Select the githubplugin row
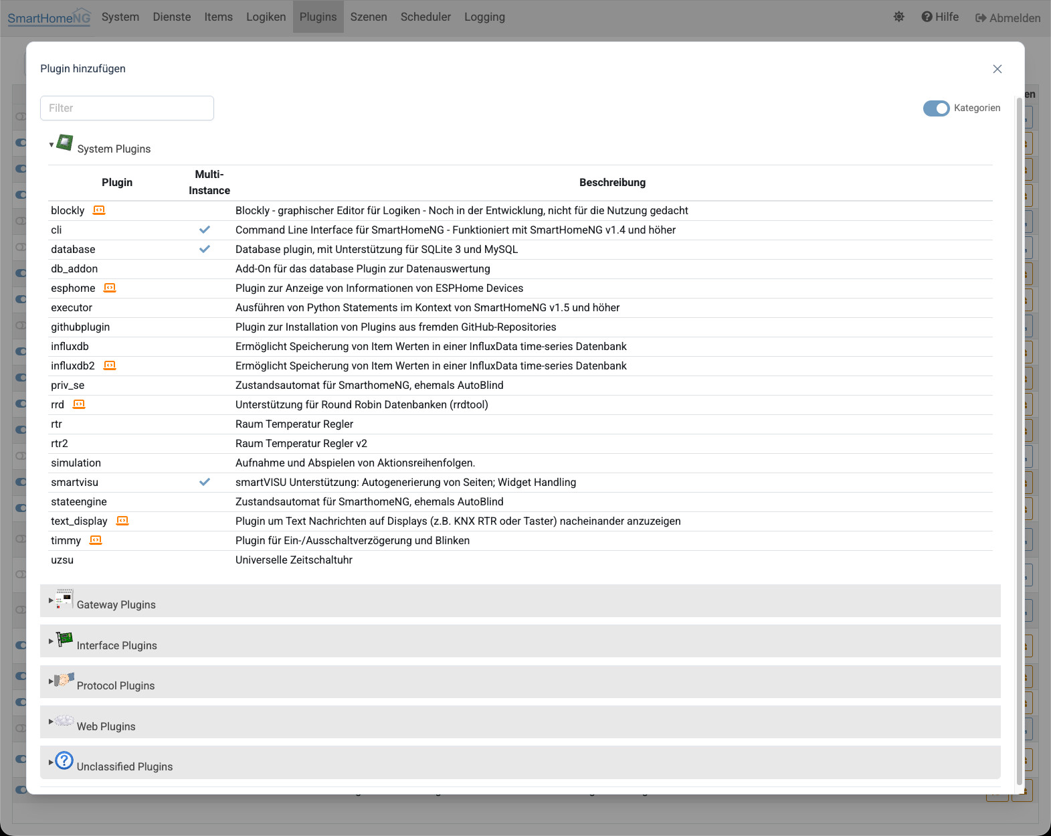 click(x=520, y=327)
